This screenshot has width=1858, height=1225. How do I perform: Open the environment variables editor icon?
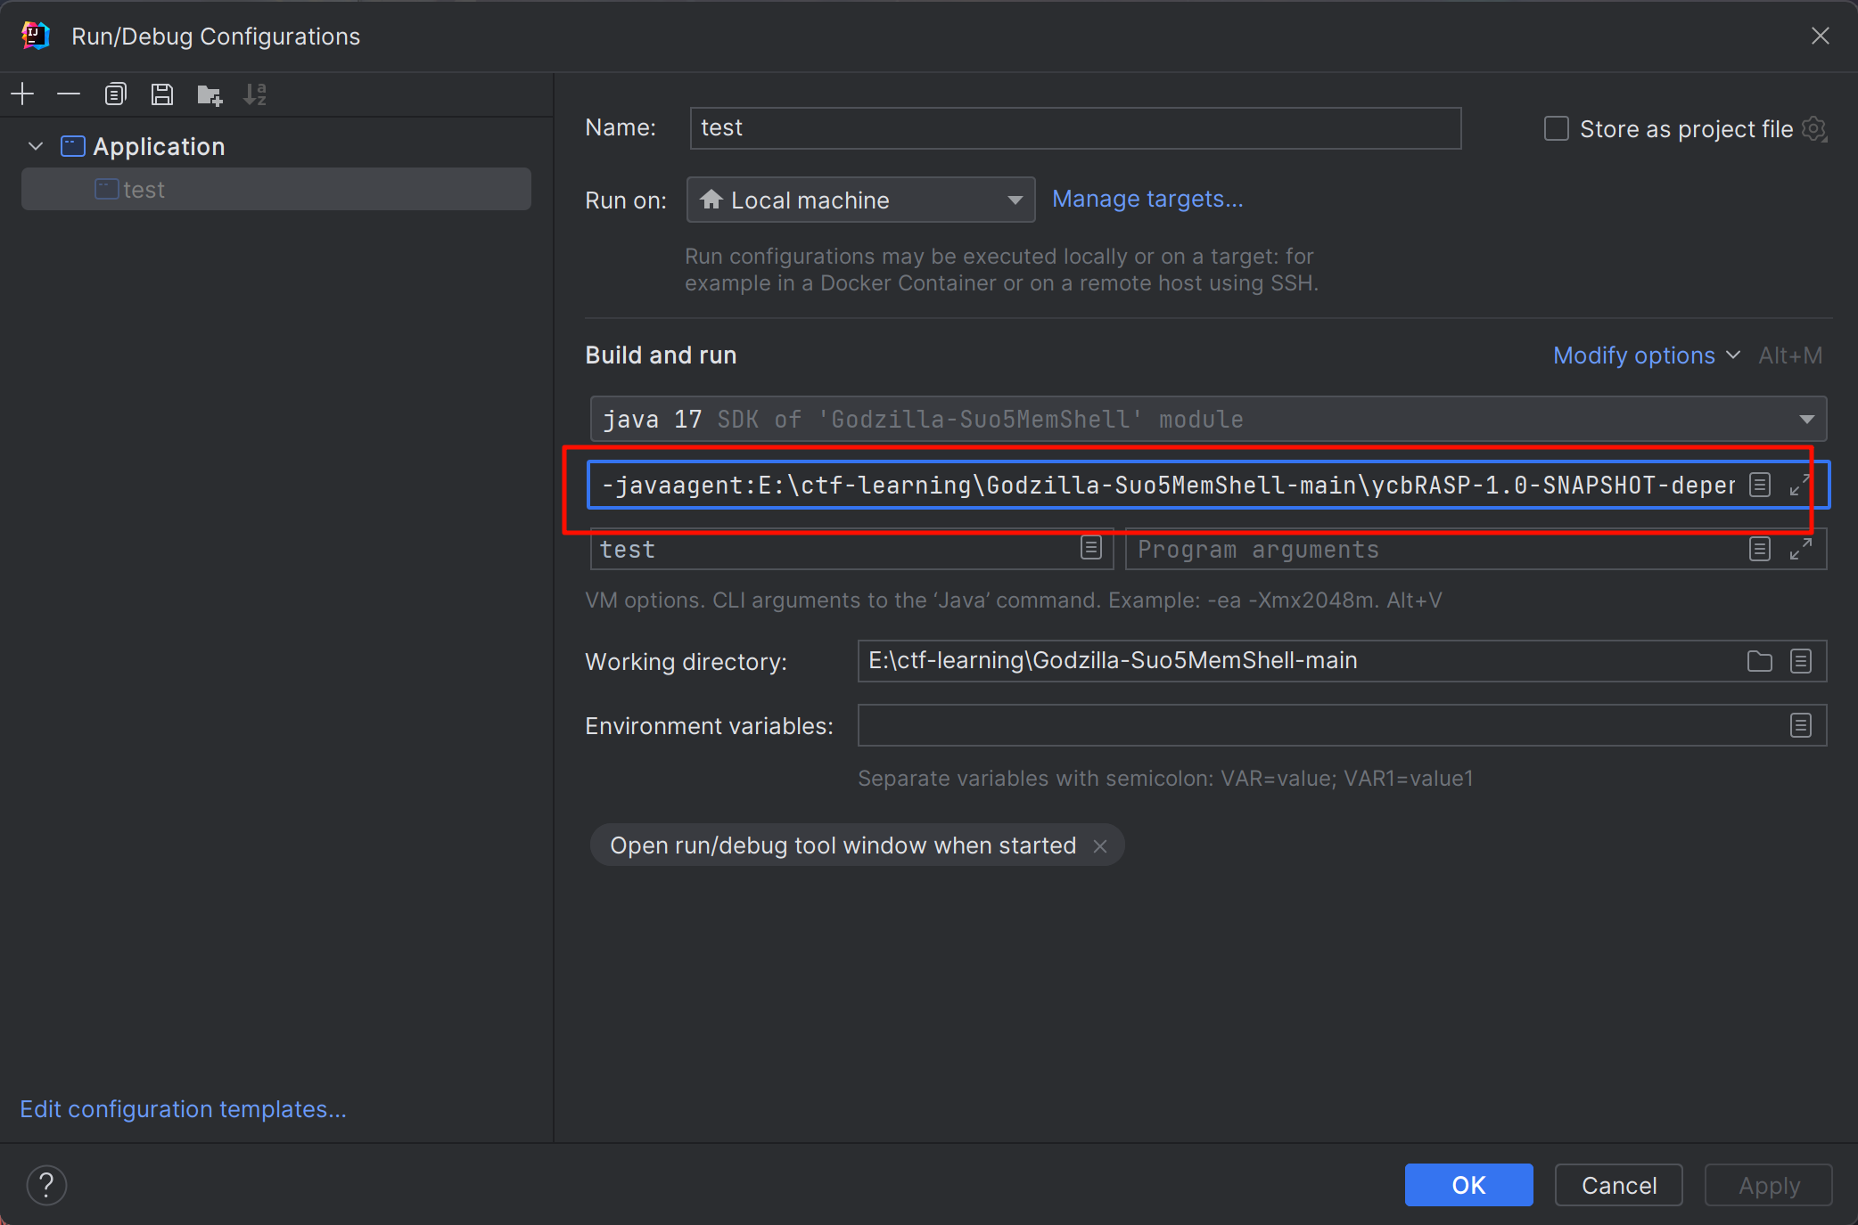1800,725
